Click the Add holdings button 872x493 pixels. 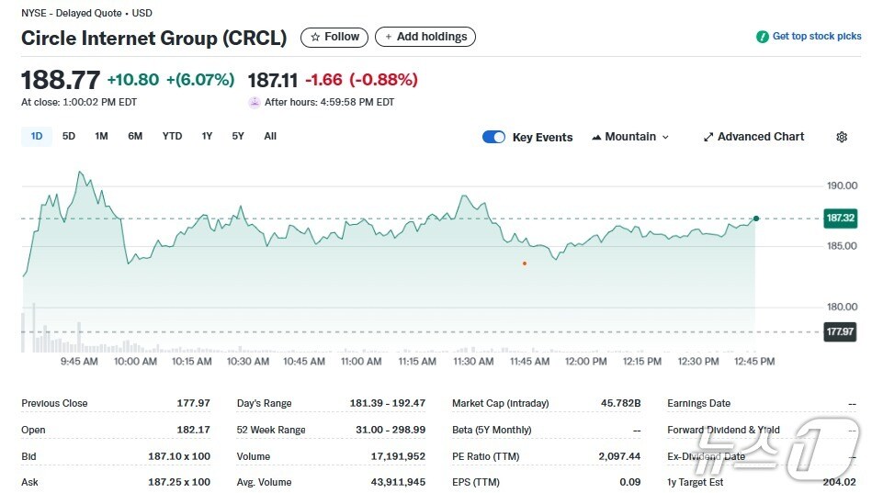425,38
